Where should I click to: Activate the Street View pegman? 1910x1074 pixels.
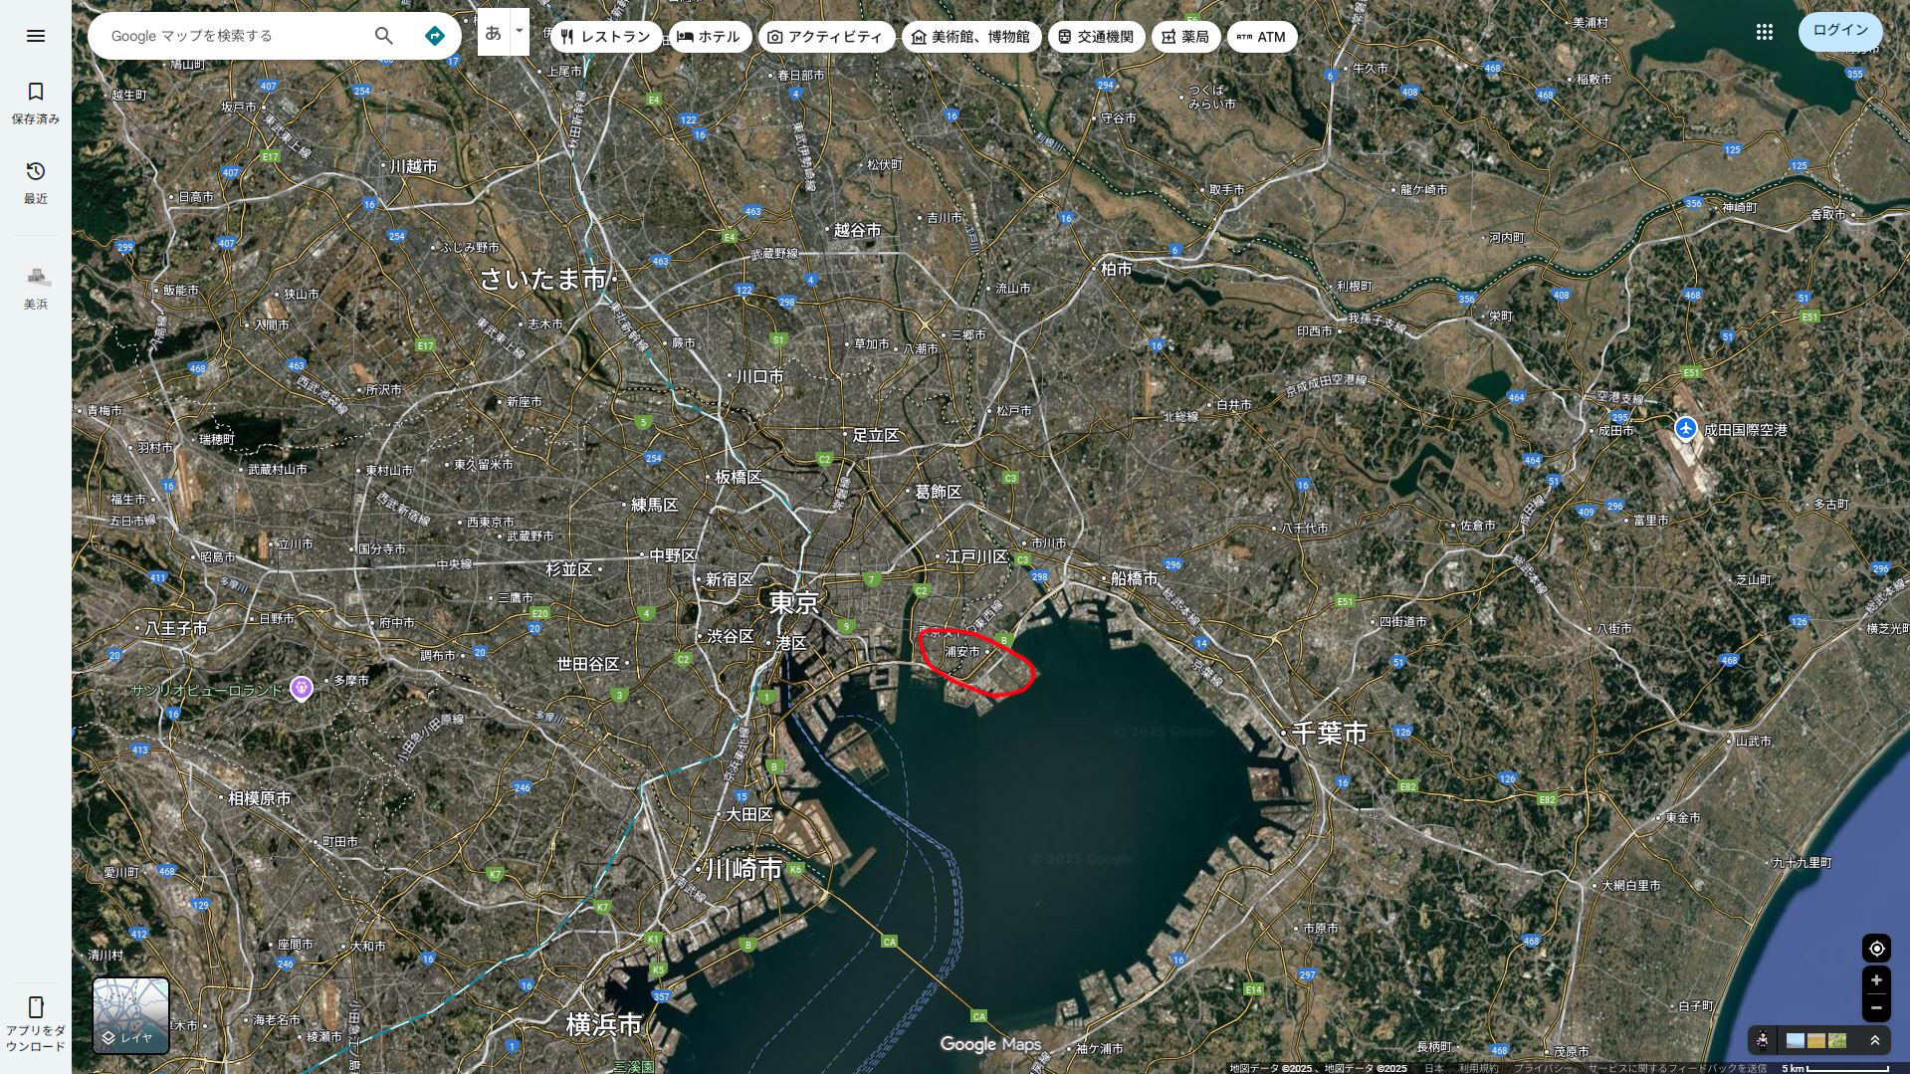(1763, 1040)
